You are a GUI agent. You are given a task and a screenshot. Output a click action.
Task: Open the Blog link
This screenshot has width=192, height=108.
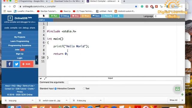pos(19,86)
